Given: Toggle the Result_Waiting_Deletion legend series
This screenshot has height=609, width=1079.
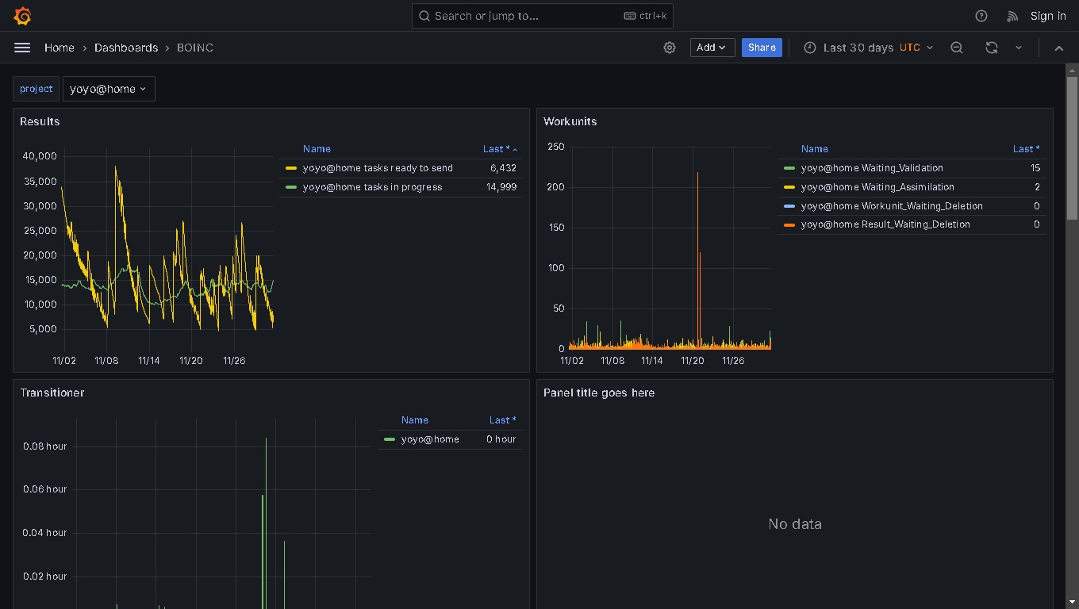Looking at the screenshot, I should (x=885, y=224).
